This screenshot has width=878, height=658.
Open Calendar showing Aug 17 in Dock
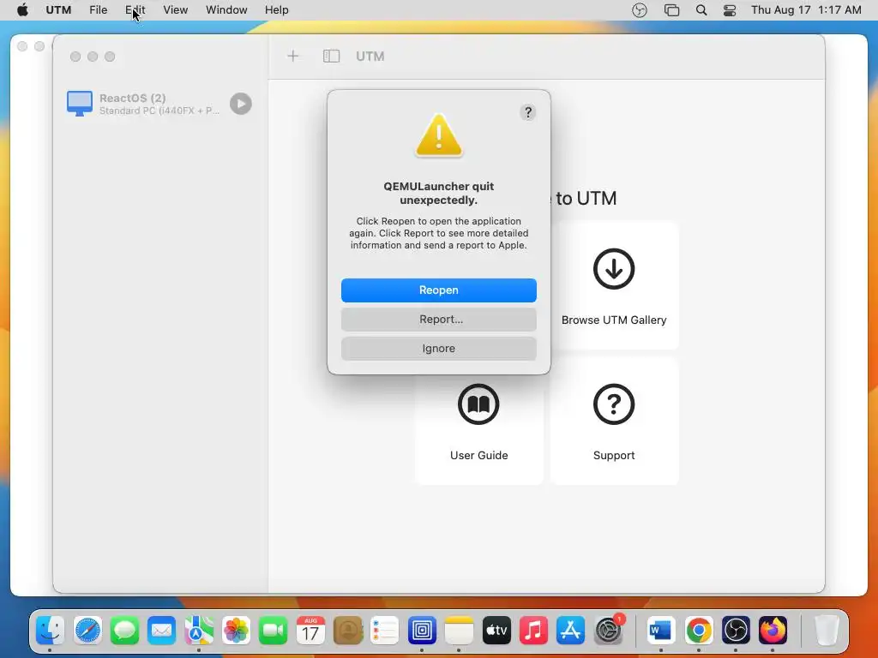click(x=310, y=631)
